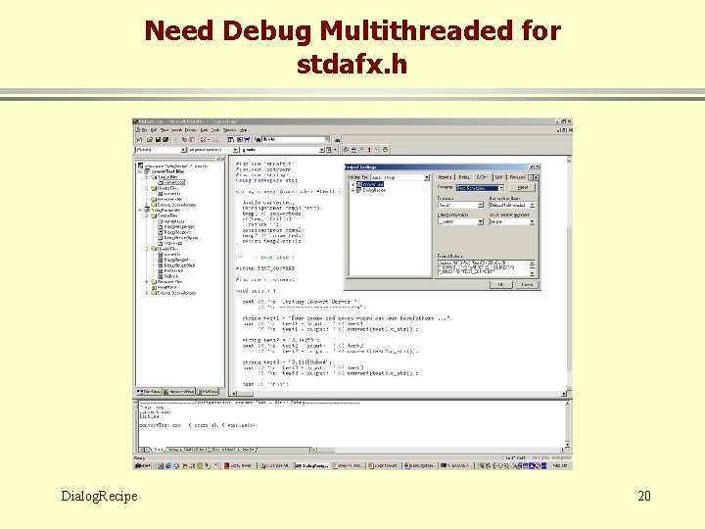Click the Save toolbar icon
Viewport: 705px width, 529px height.
click(x=158, y=139)
